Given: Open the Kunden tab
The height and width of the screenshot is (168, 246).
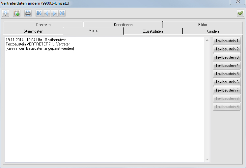Looking at the screenshot, I should [212, 31].
